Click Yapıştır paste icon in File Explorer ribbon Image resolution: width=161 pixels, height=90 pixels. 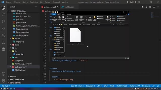[x=63, y=18]
